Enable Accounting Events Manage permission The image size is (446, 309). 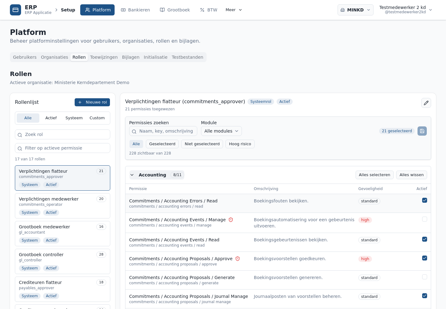pyautogui.click(x=425, y=219)
